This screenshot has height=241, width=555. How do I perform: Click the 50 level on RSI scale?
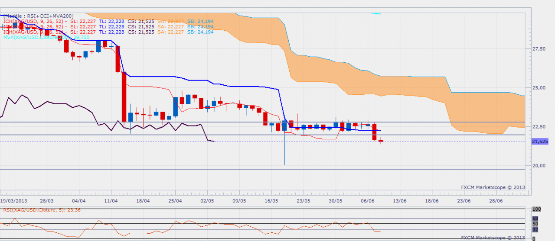(535, 224)
